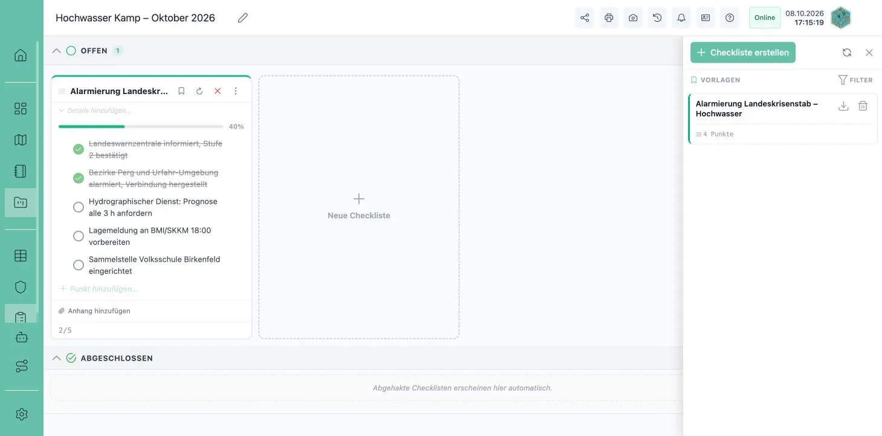Download the Alarmierung Landeskrisenstab template
882x436 pixels.
[x=844, y=106]
